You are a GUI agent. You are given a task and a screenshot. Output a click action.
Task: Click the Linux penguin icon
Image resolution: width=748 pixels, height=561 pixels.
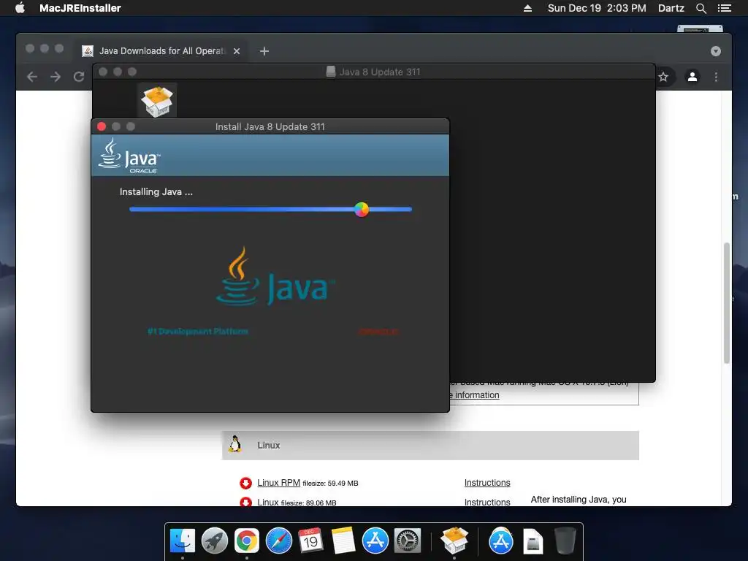[234, 445]
